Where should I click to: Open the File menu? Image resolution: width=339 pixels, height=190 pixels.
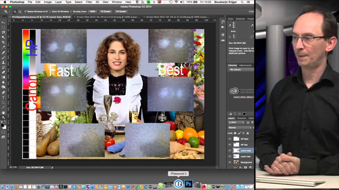pos(30,2)
